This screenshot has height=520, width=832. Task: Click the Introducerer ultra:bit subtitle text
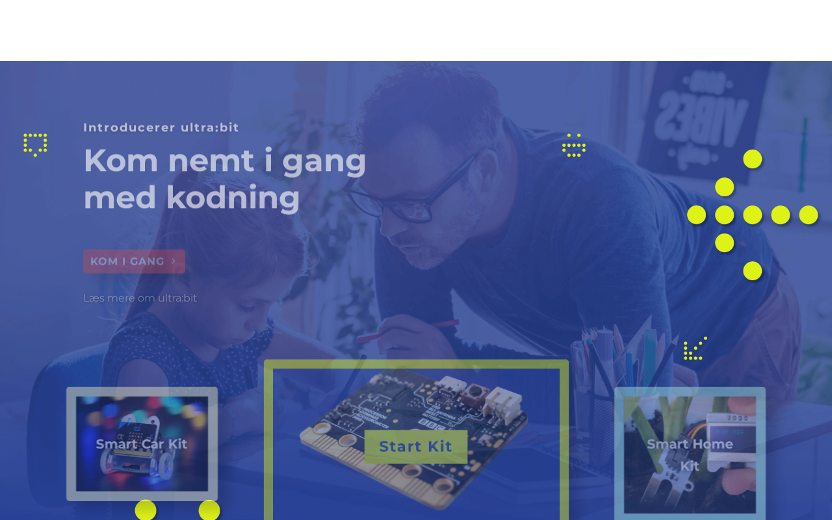coord(161,127)
